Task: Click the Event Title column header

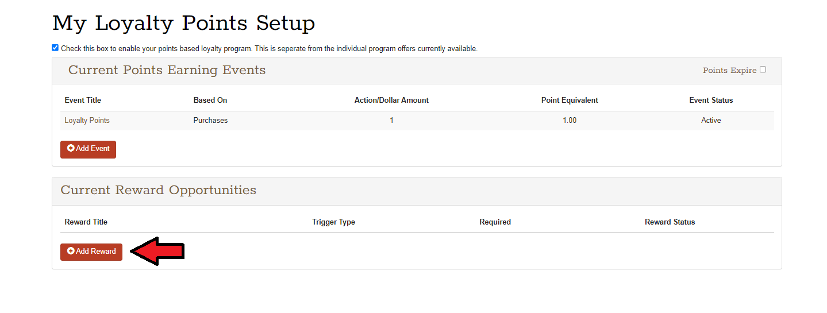Action: tap(83, 101)
